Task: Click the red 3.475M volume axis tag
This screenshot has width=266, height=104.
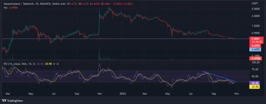Action: click(256, 59)
